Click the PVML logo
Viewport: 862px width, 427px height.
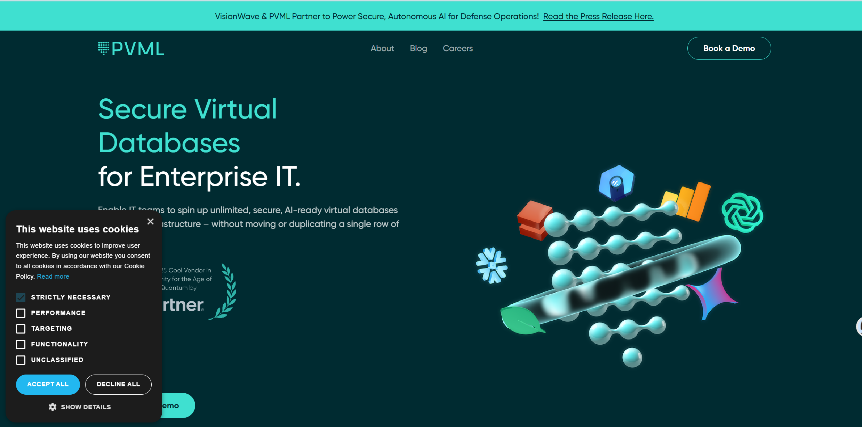coord(131,48)
